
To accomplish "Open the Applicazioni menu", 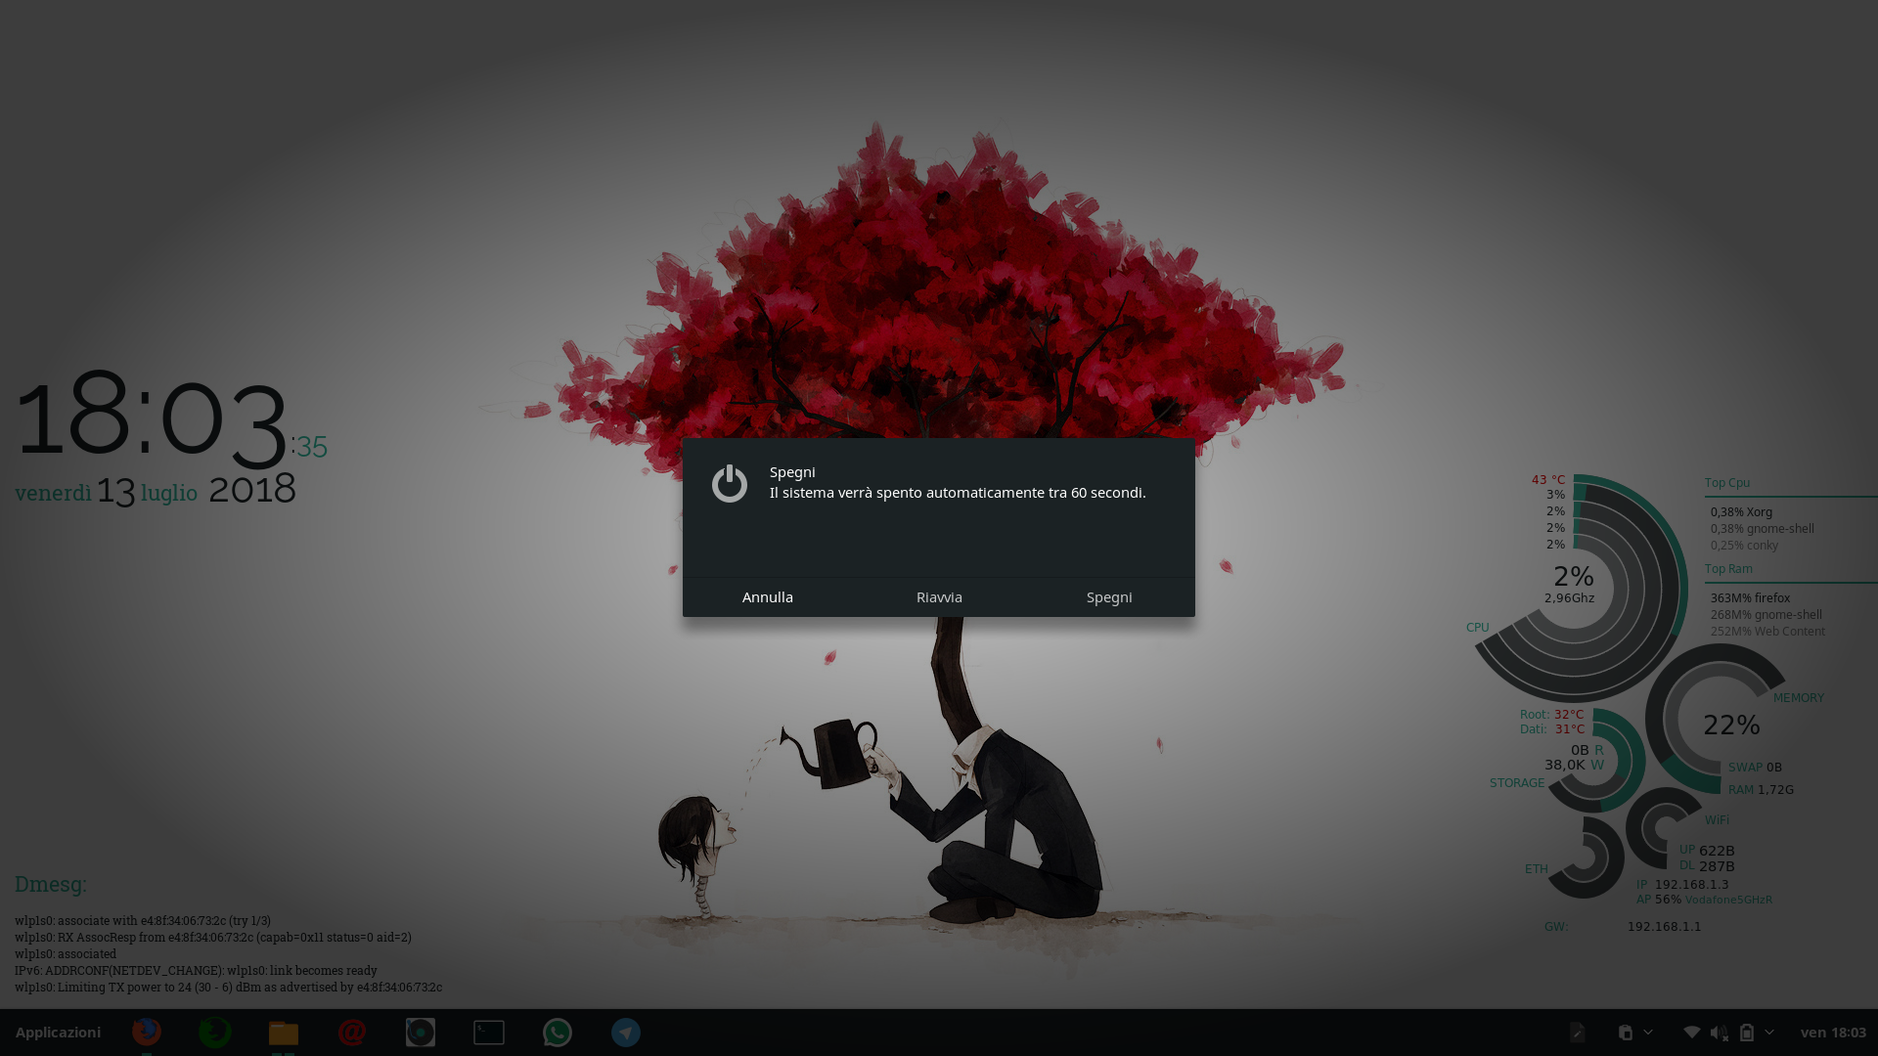I will pyautogui.click(x=58, y=1033).
